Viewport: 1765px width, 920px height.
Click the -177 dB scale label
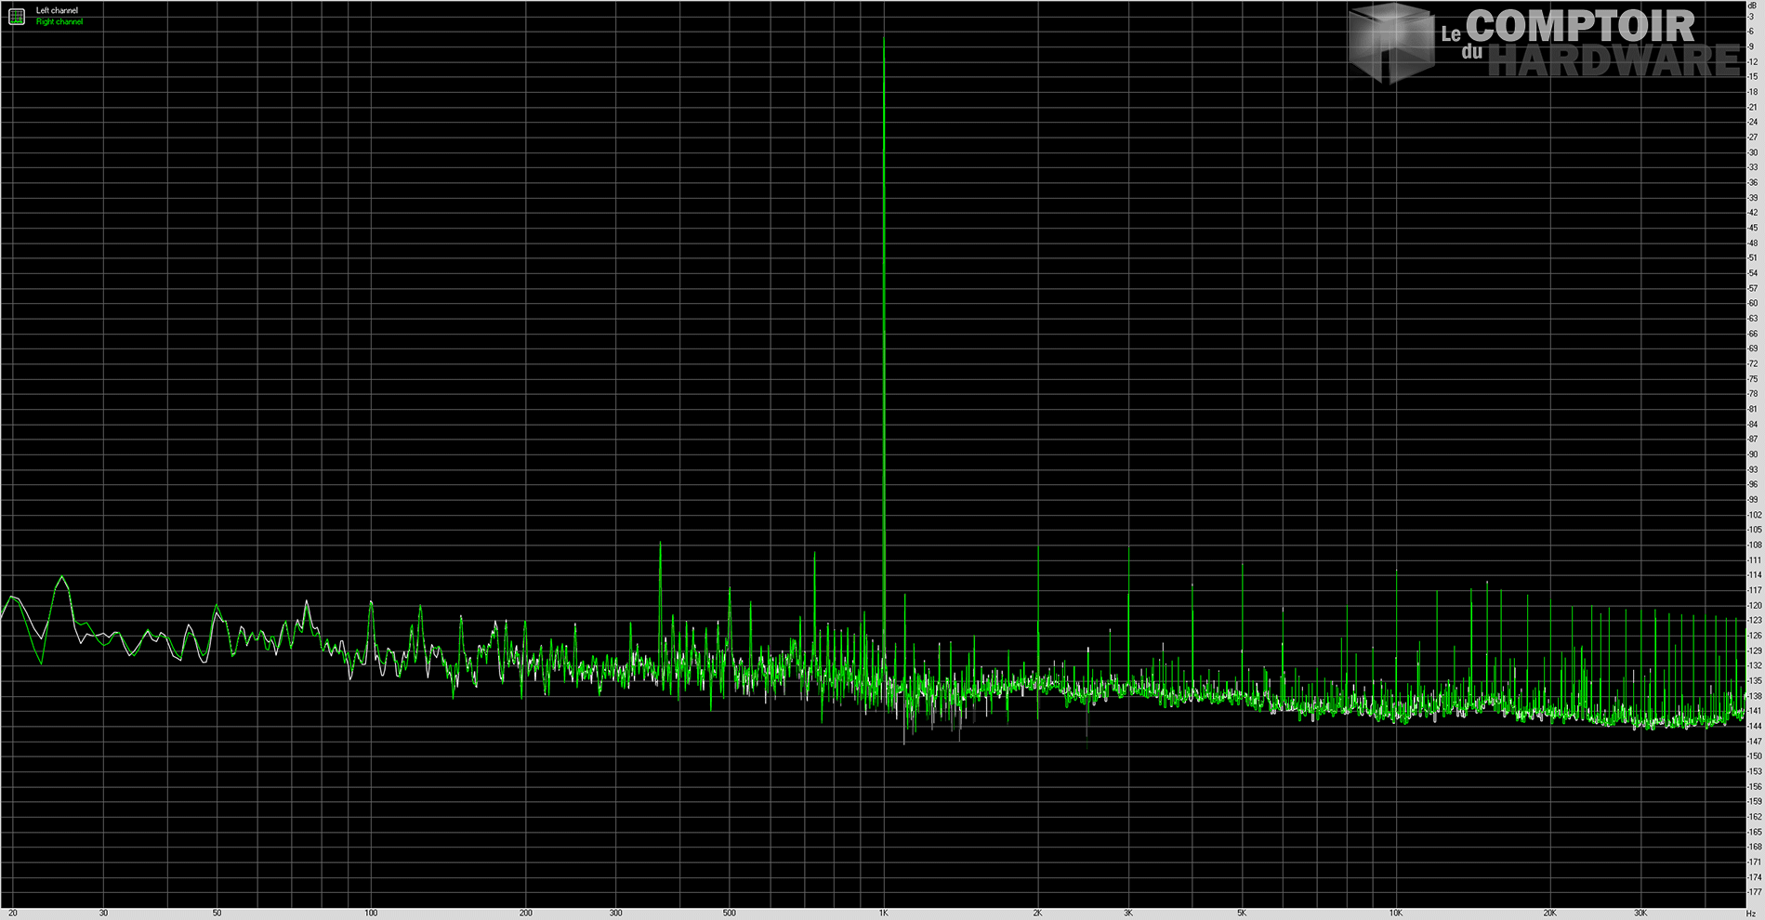[x=1754, y=893]
